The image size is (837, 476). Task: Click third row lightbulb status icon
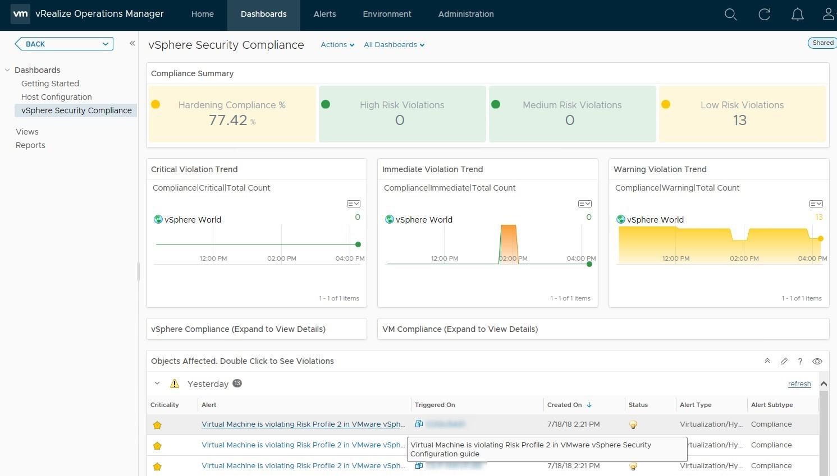point(633,466)
